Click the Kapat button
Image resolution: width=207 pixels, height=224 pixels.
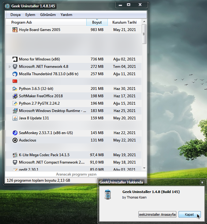pos(190,214)
